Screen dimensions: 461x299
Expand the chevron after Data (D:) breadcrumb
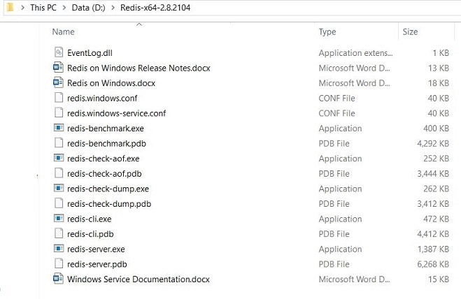(113, 8)
